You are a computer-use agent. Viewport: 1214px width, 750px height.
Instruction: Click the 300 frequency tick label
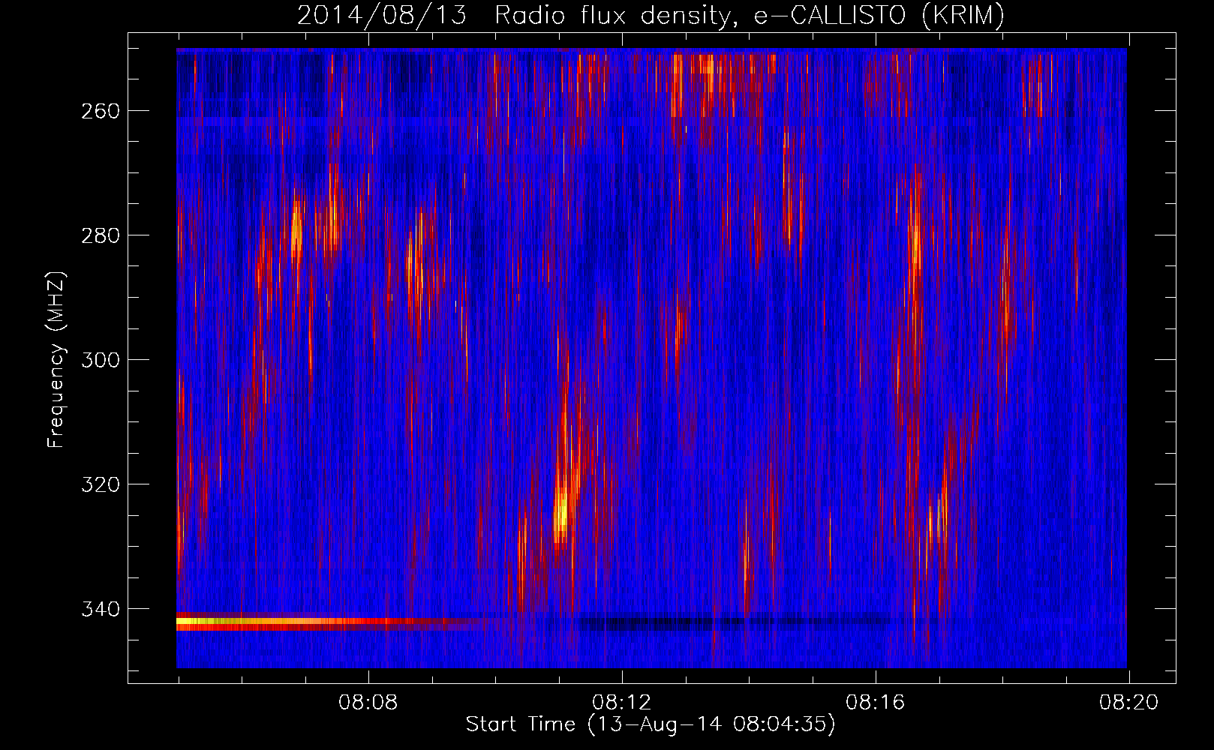tap(100, 360)
